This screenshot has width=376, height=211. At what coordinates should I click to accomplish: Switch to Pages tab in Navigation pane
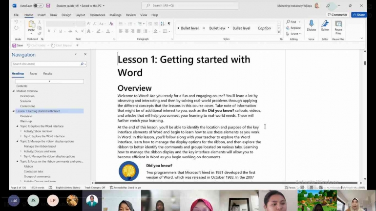33,73
